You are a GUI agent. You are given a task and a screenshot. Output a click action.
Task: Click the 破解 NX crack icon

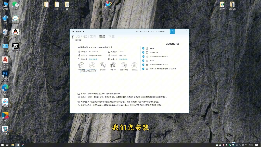(113, 66)
